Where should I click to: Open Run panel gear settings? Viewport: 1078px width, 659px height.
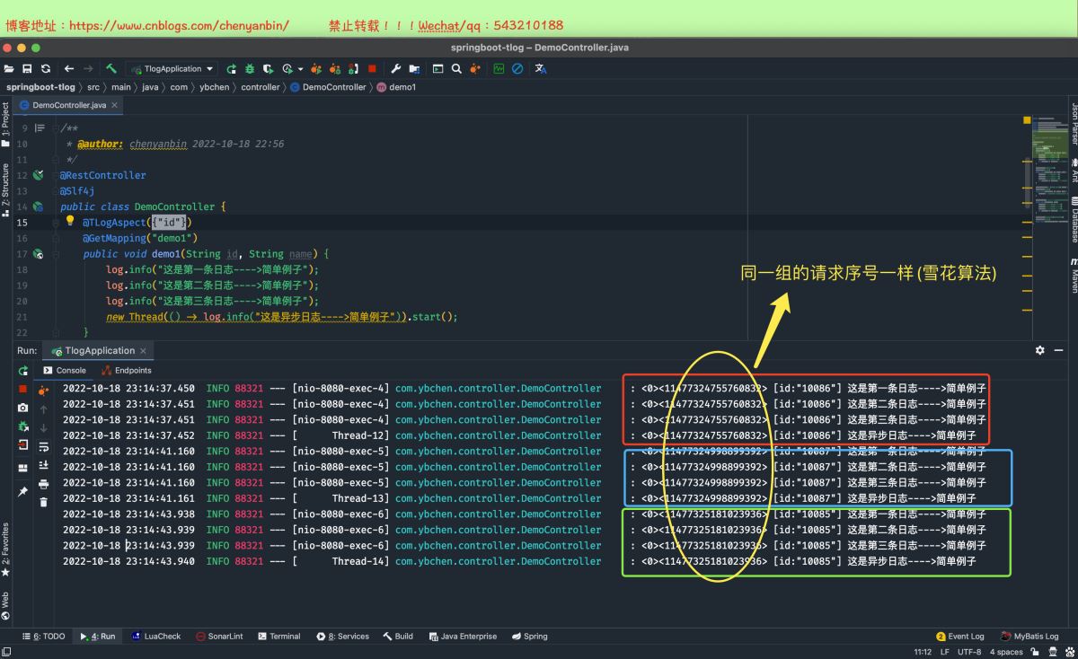1040,350
